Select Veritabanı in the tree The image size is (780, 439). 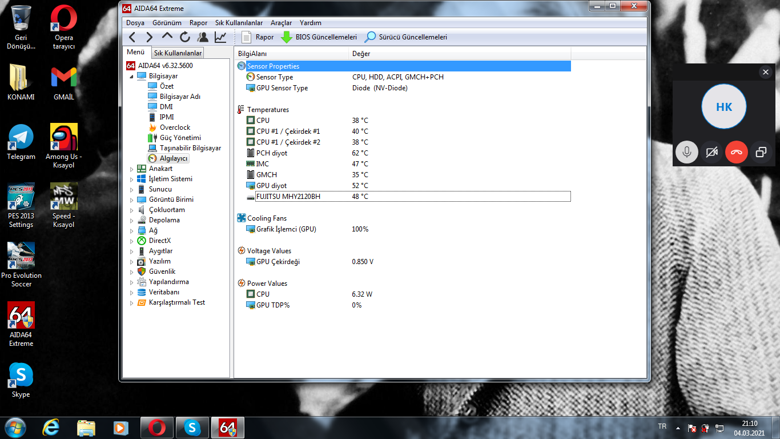pos(164,292)
